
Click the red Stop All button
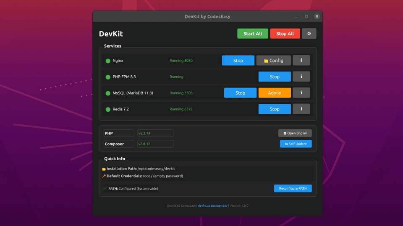(285, 33)
